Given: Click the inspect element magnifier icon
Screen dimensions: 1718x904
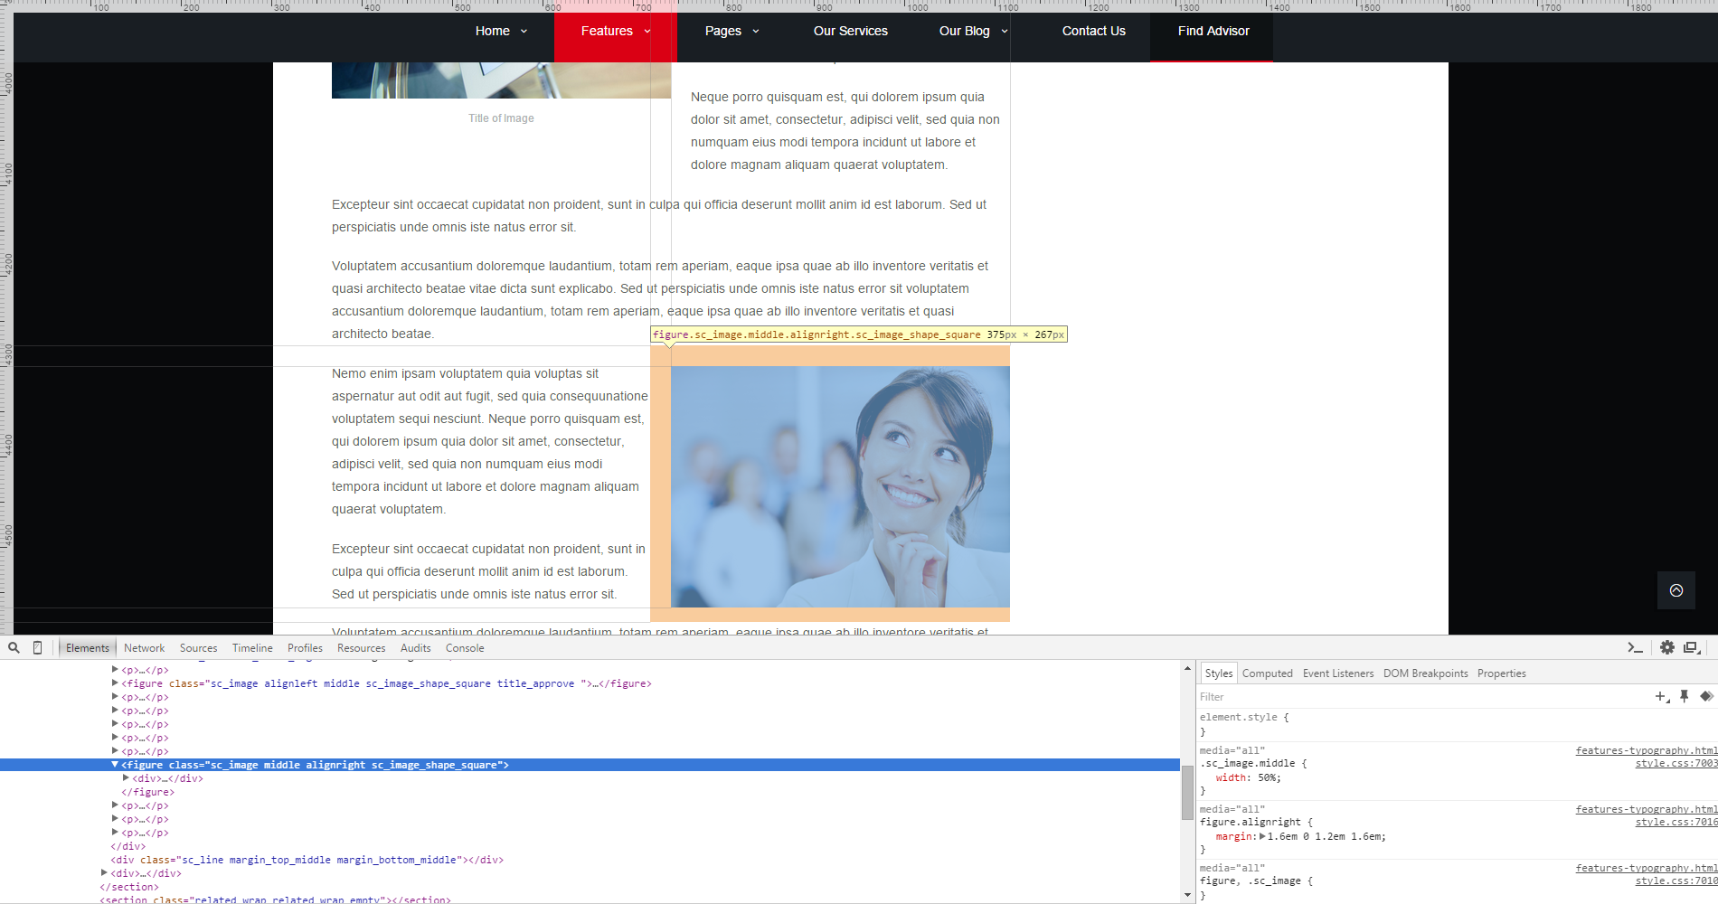Looking at the screenshot, I should click(x=14, y=647).
